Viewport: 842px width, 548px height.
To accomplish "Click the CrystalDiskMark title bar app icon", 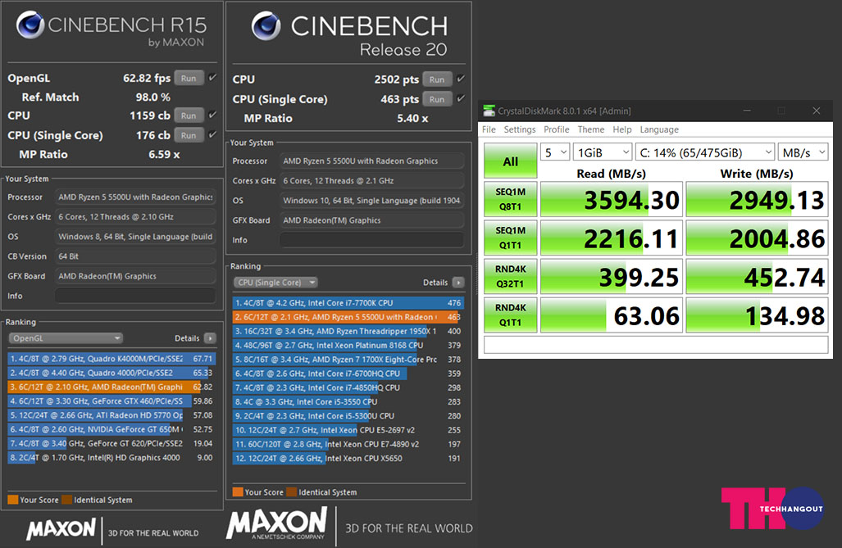I will click(489, 111).
